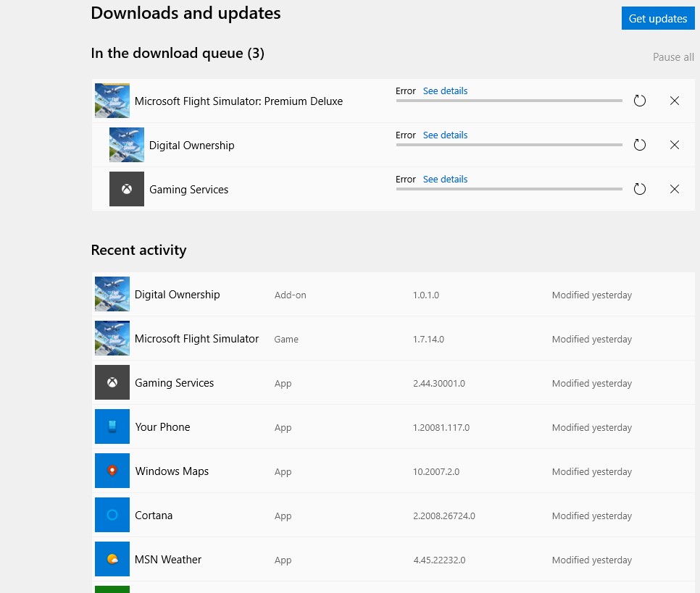
Task: Retry the Gaming Services queue download
Action: pos(639,189)
